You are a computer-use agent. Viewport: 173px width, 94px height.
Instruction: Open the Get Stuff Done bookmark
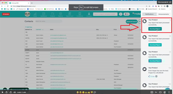(49, 9)
